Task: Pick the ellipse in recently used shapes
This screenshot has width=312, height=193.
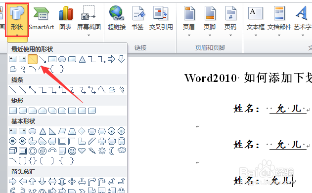Action: click(x=62, y=59)
